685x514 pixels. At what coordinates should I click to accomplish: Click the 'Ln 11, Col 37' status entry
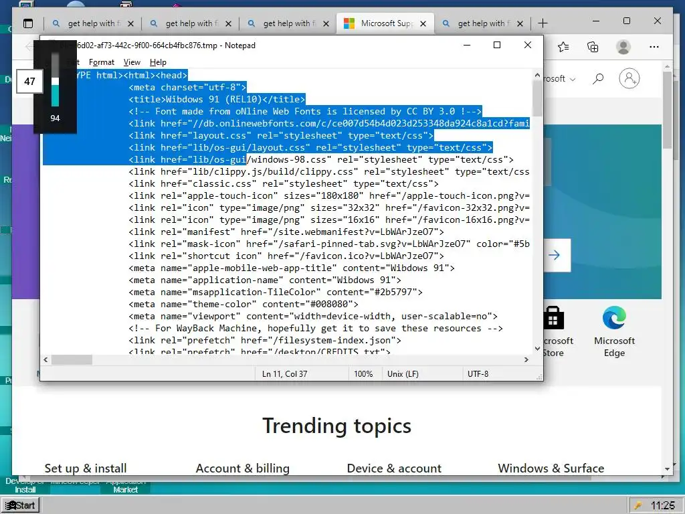pos(285,374)
